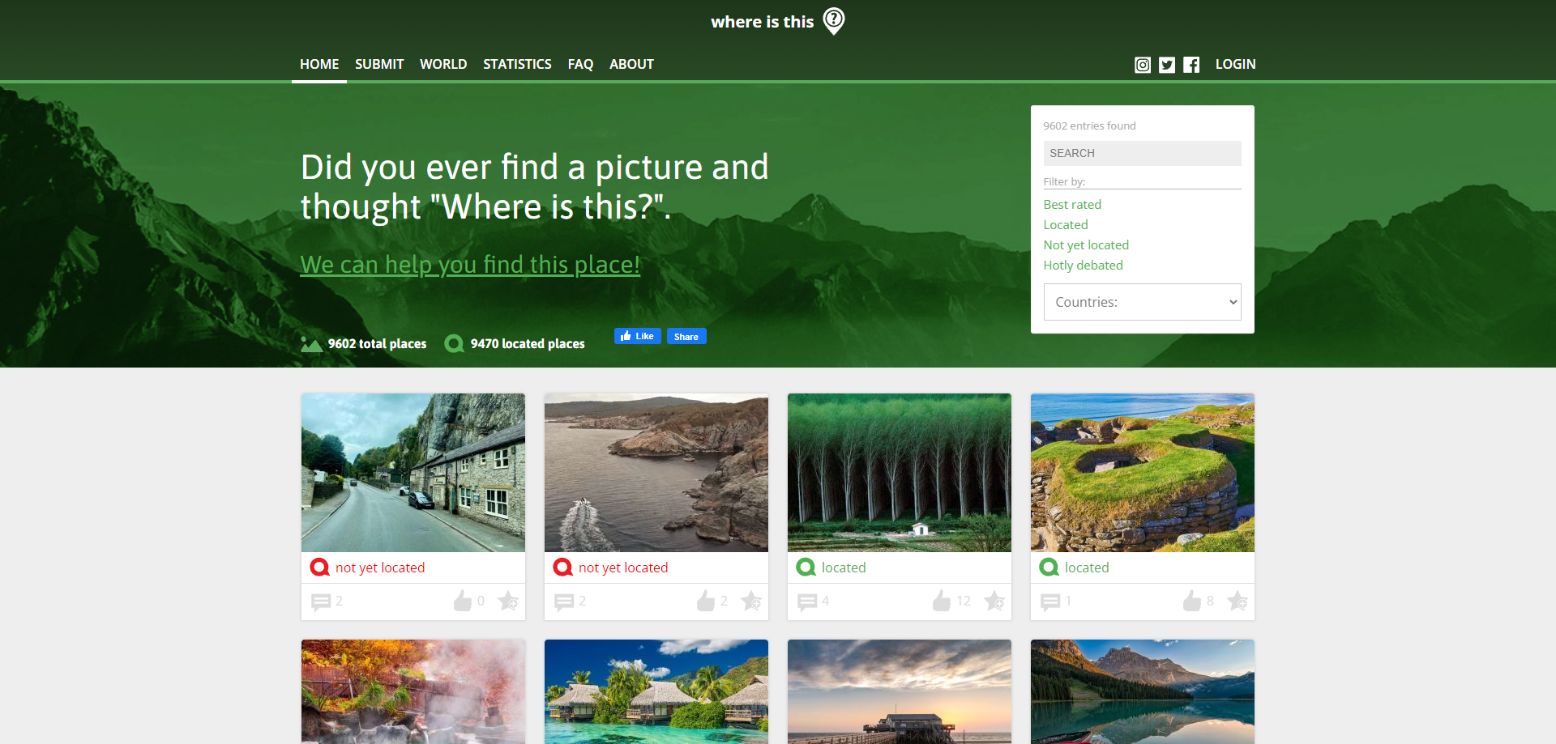Screen dimensions: 1556x744
Task: Click thumbs-up icon on the forest photo card
Action: click(x=941, y=601)
